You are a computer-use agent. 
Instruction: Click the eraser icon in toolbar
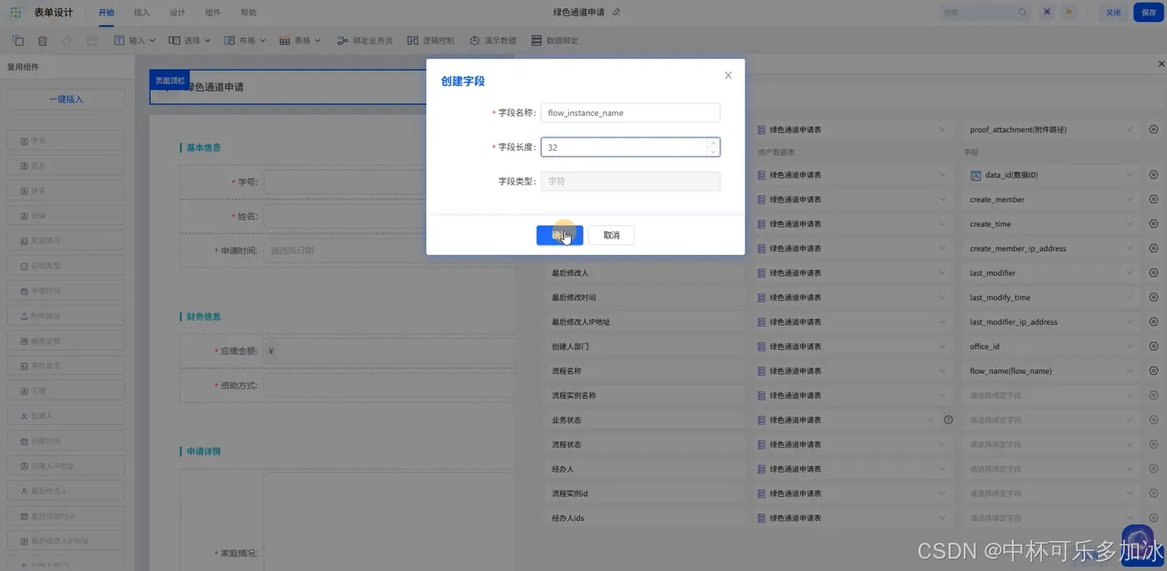[68, 40]
